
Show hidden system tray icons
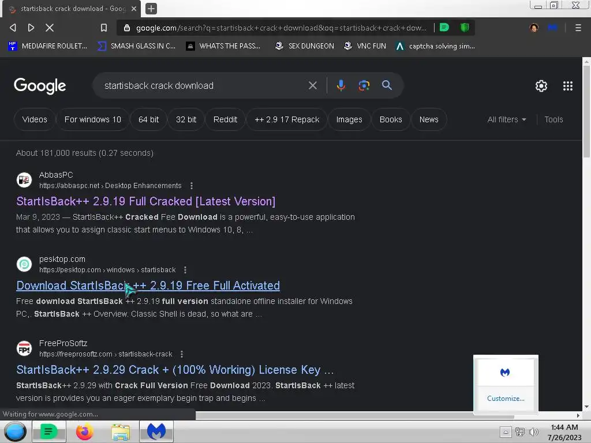[506, 431]
